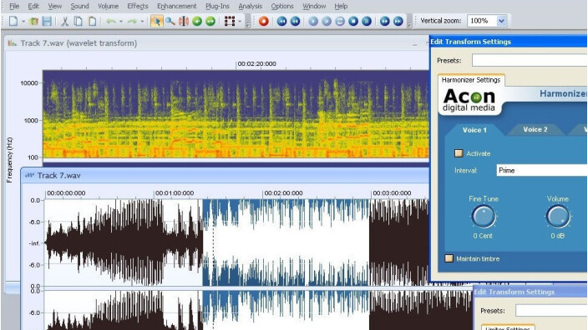The width and height of the screenshot is (588, 330).
Task: Open the Harmonizer Presets dropdown
Action: (x=530, y=60)
